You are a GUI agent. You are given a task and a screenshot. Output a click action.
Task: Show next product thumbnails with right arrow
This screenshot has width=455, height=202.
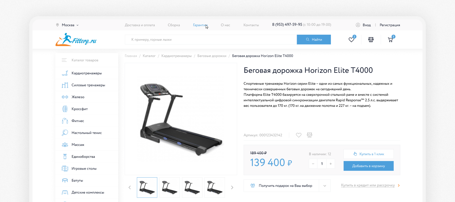232,187
